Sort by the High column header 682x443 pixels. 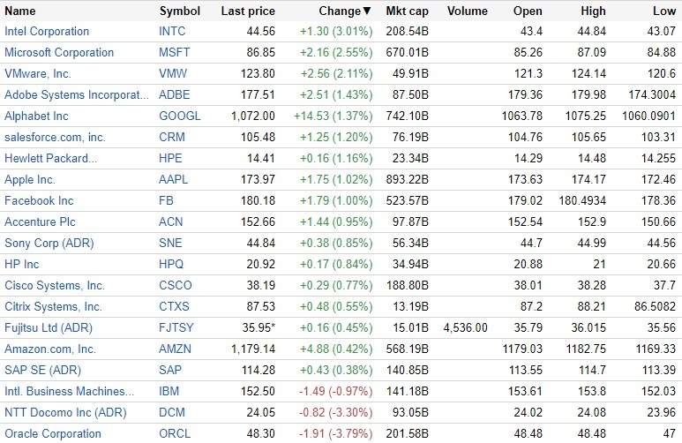594,11
